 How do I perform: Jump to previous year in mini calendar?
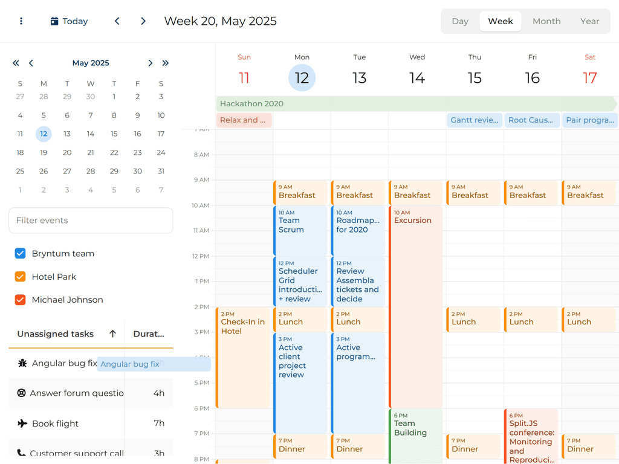tap(16, 63)
